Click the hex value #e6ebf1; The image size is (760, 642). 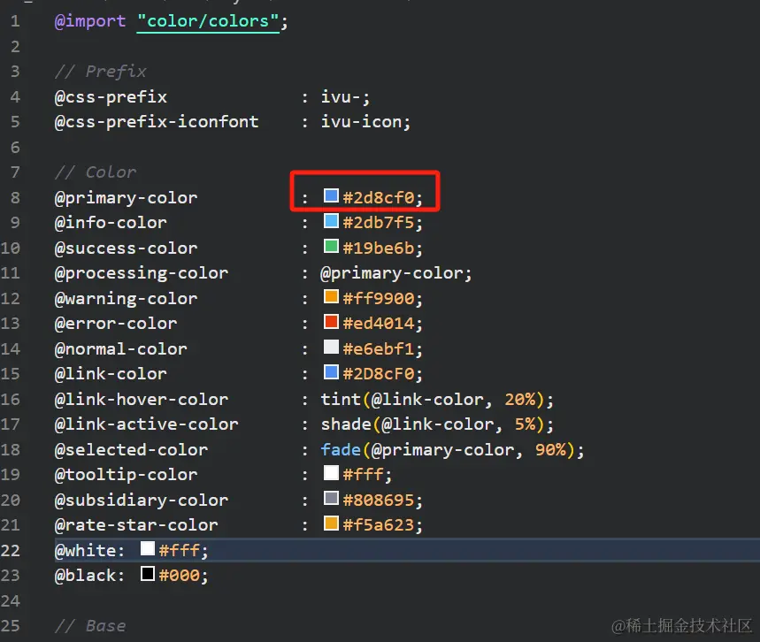click(382, 349)
